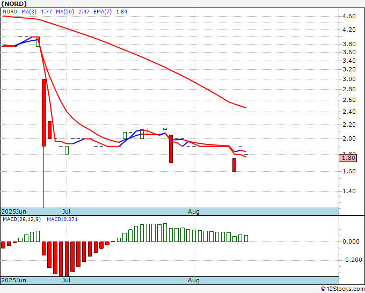Click the EMA(7) legend label

click(103, 12)
